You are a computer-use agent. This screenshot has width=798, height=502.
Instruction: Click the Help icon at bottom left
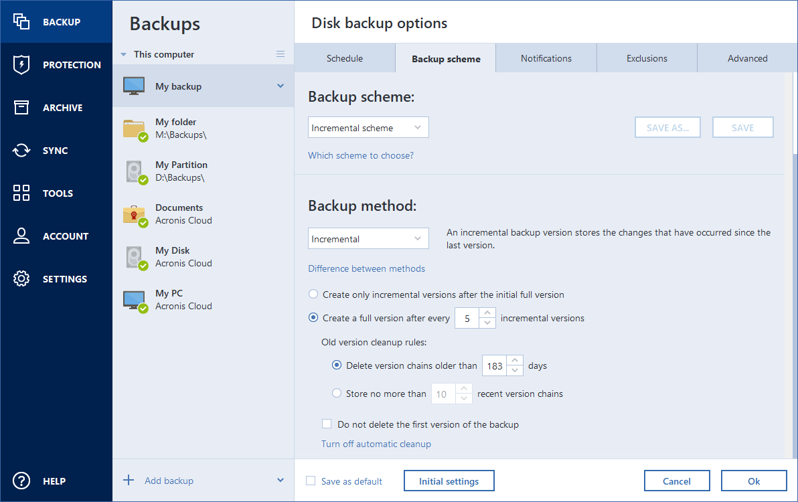tap(21, 481)
